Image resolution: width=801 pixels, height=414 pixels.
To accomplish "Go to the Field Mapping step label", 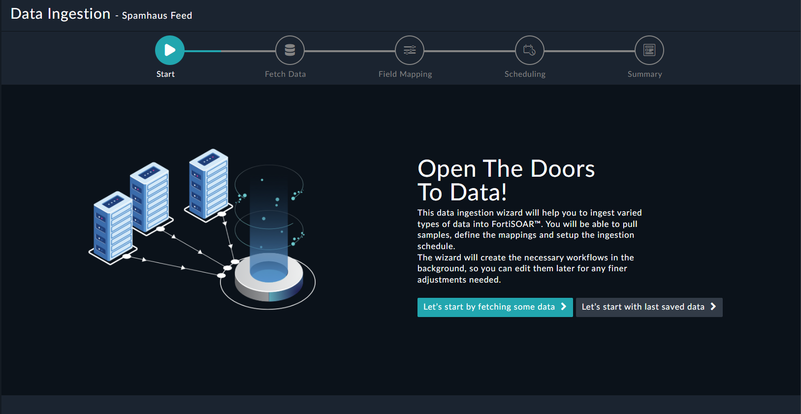I will point(405,74).
